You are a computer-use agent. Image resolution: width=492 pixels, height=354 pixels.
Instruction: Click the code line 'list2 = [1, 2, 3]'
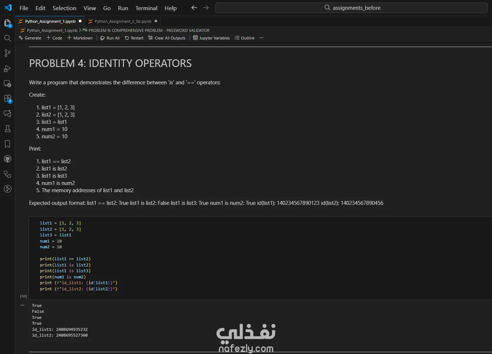60,229
